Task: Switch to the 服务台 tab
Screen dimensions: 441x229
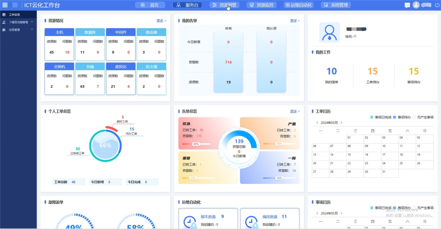Action: pos(188,5)
